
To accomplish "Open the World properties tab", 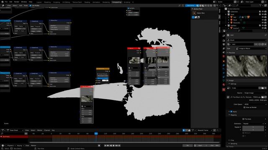I will (x=224, y=57).
